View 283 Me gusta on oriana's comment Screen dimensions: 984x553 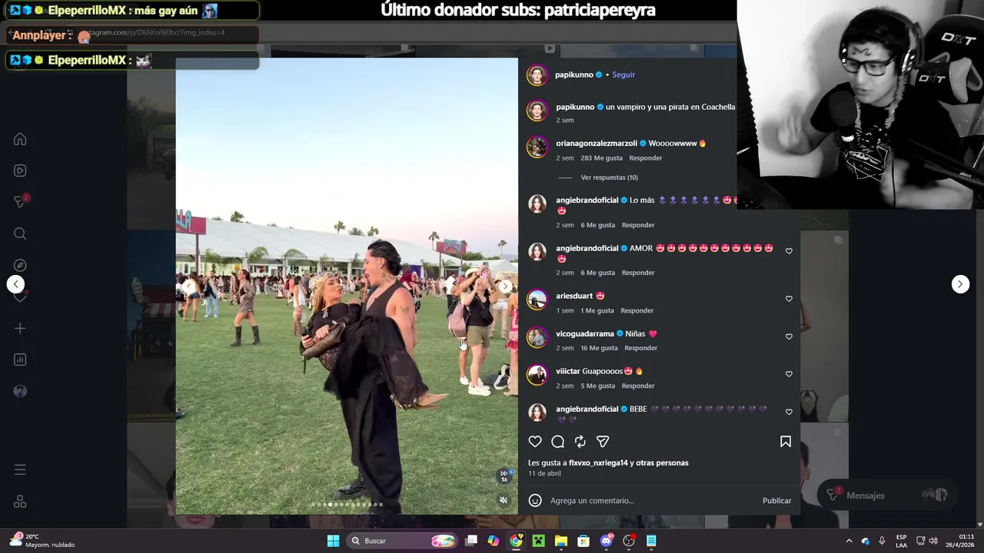601,158
